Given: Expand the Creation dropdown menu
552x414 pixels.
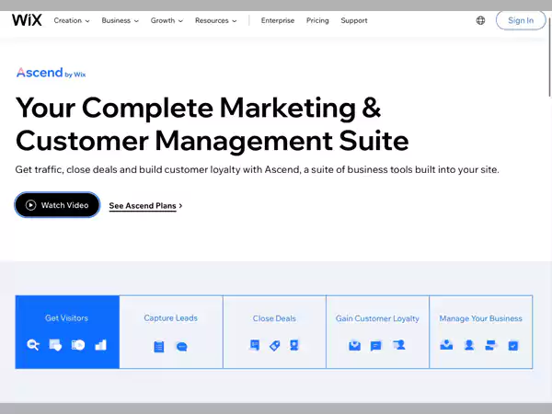Looking at the screenshot, I should [72, 20].
